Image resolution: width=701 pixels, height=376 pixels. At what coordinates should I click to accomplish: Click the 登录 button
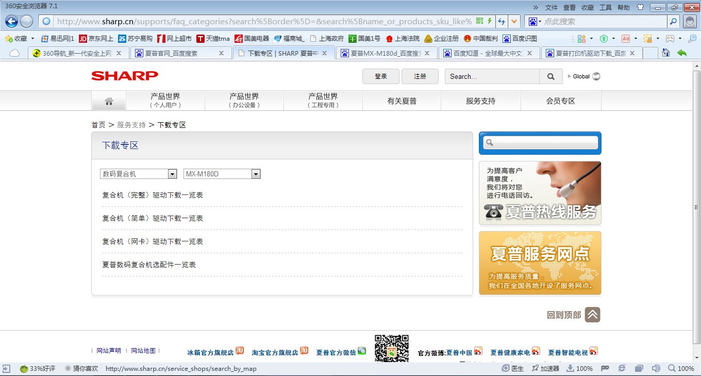(381, 76)
